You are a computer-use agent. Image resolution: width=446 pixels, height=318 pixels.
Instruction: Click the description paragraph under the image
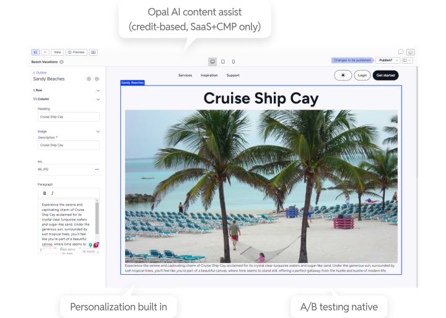[x=260, y=269]
